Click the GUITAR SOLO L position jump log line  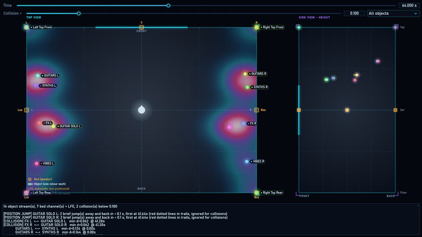coord(115,214)
